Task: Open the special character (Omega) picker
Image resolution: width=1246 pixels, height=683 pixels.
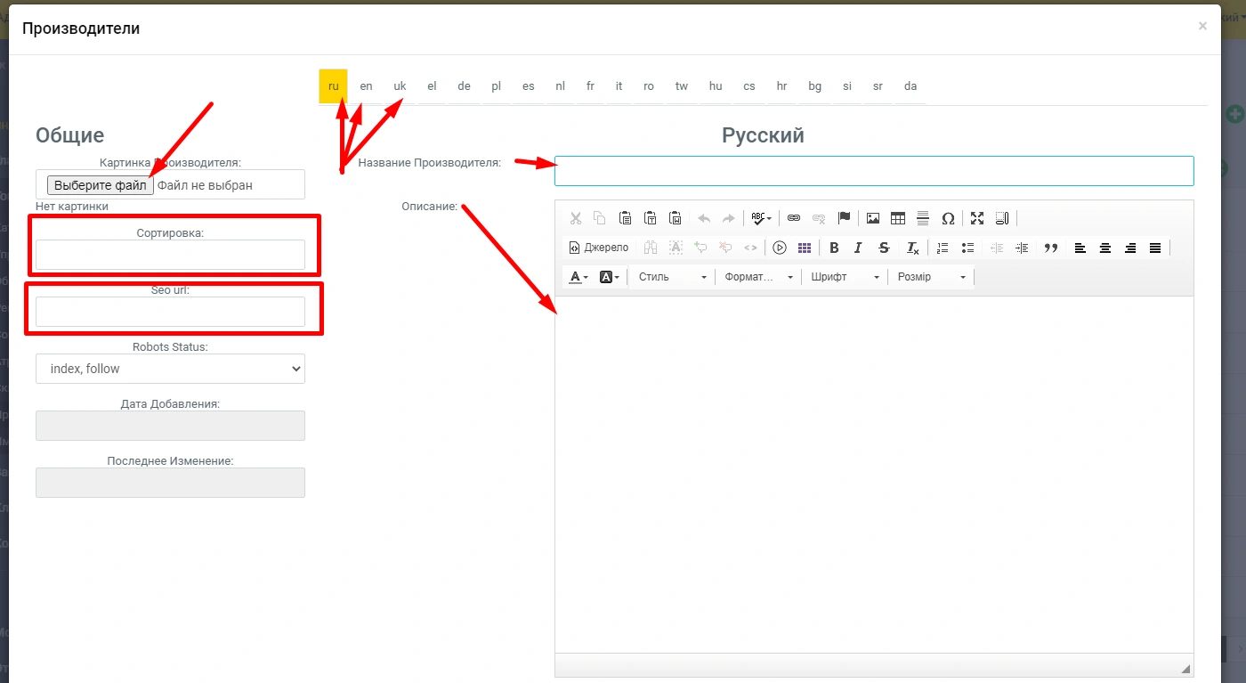Action: [x=948, y=218]
